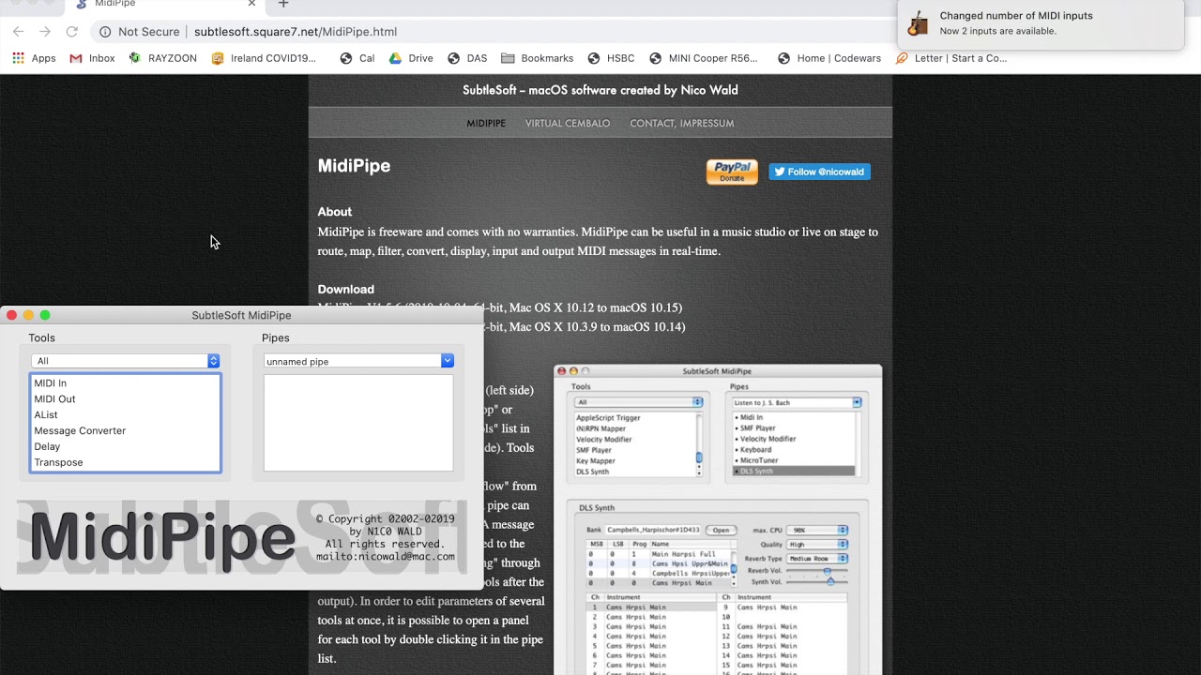Open the DAS bookmark
Viewport: 1201px width, 675px height.
tap(467, 58)
